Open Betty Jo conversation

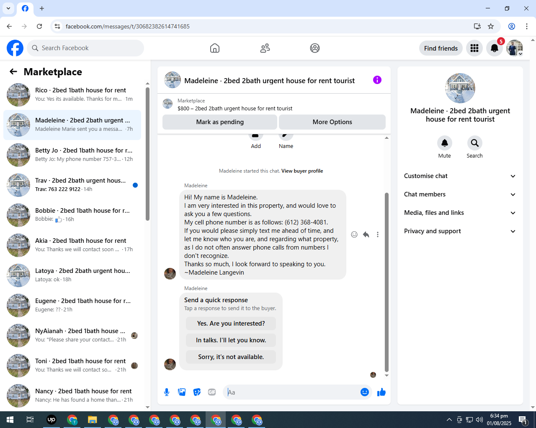[72, 155]
